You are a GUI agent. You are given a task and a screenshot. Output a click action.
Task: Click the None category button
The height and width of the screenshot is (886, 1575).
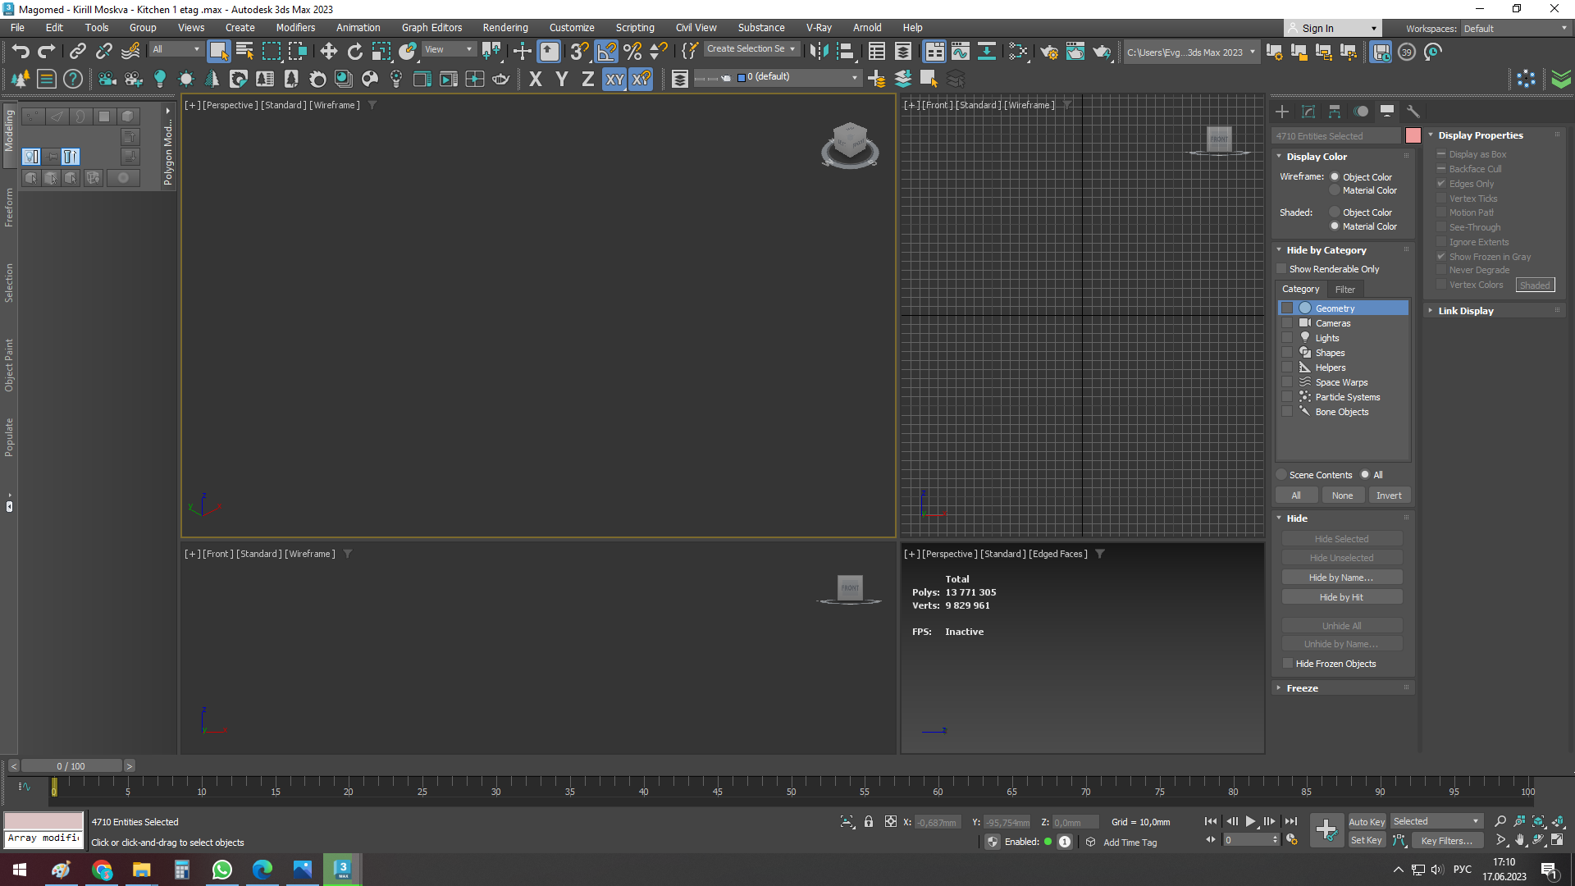pos(1342,496)
